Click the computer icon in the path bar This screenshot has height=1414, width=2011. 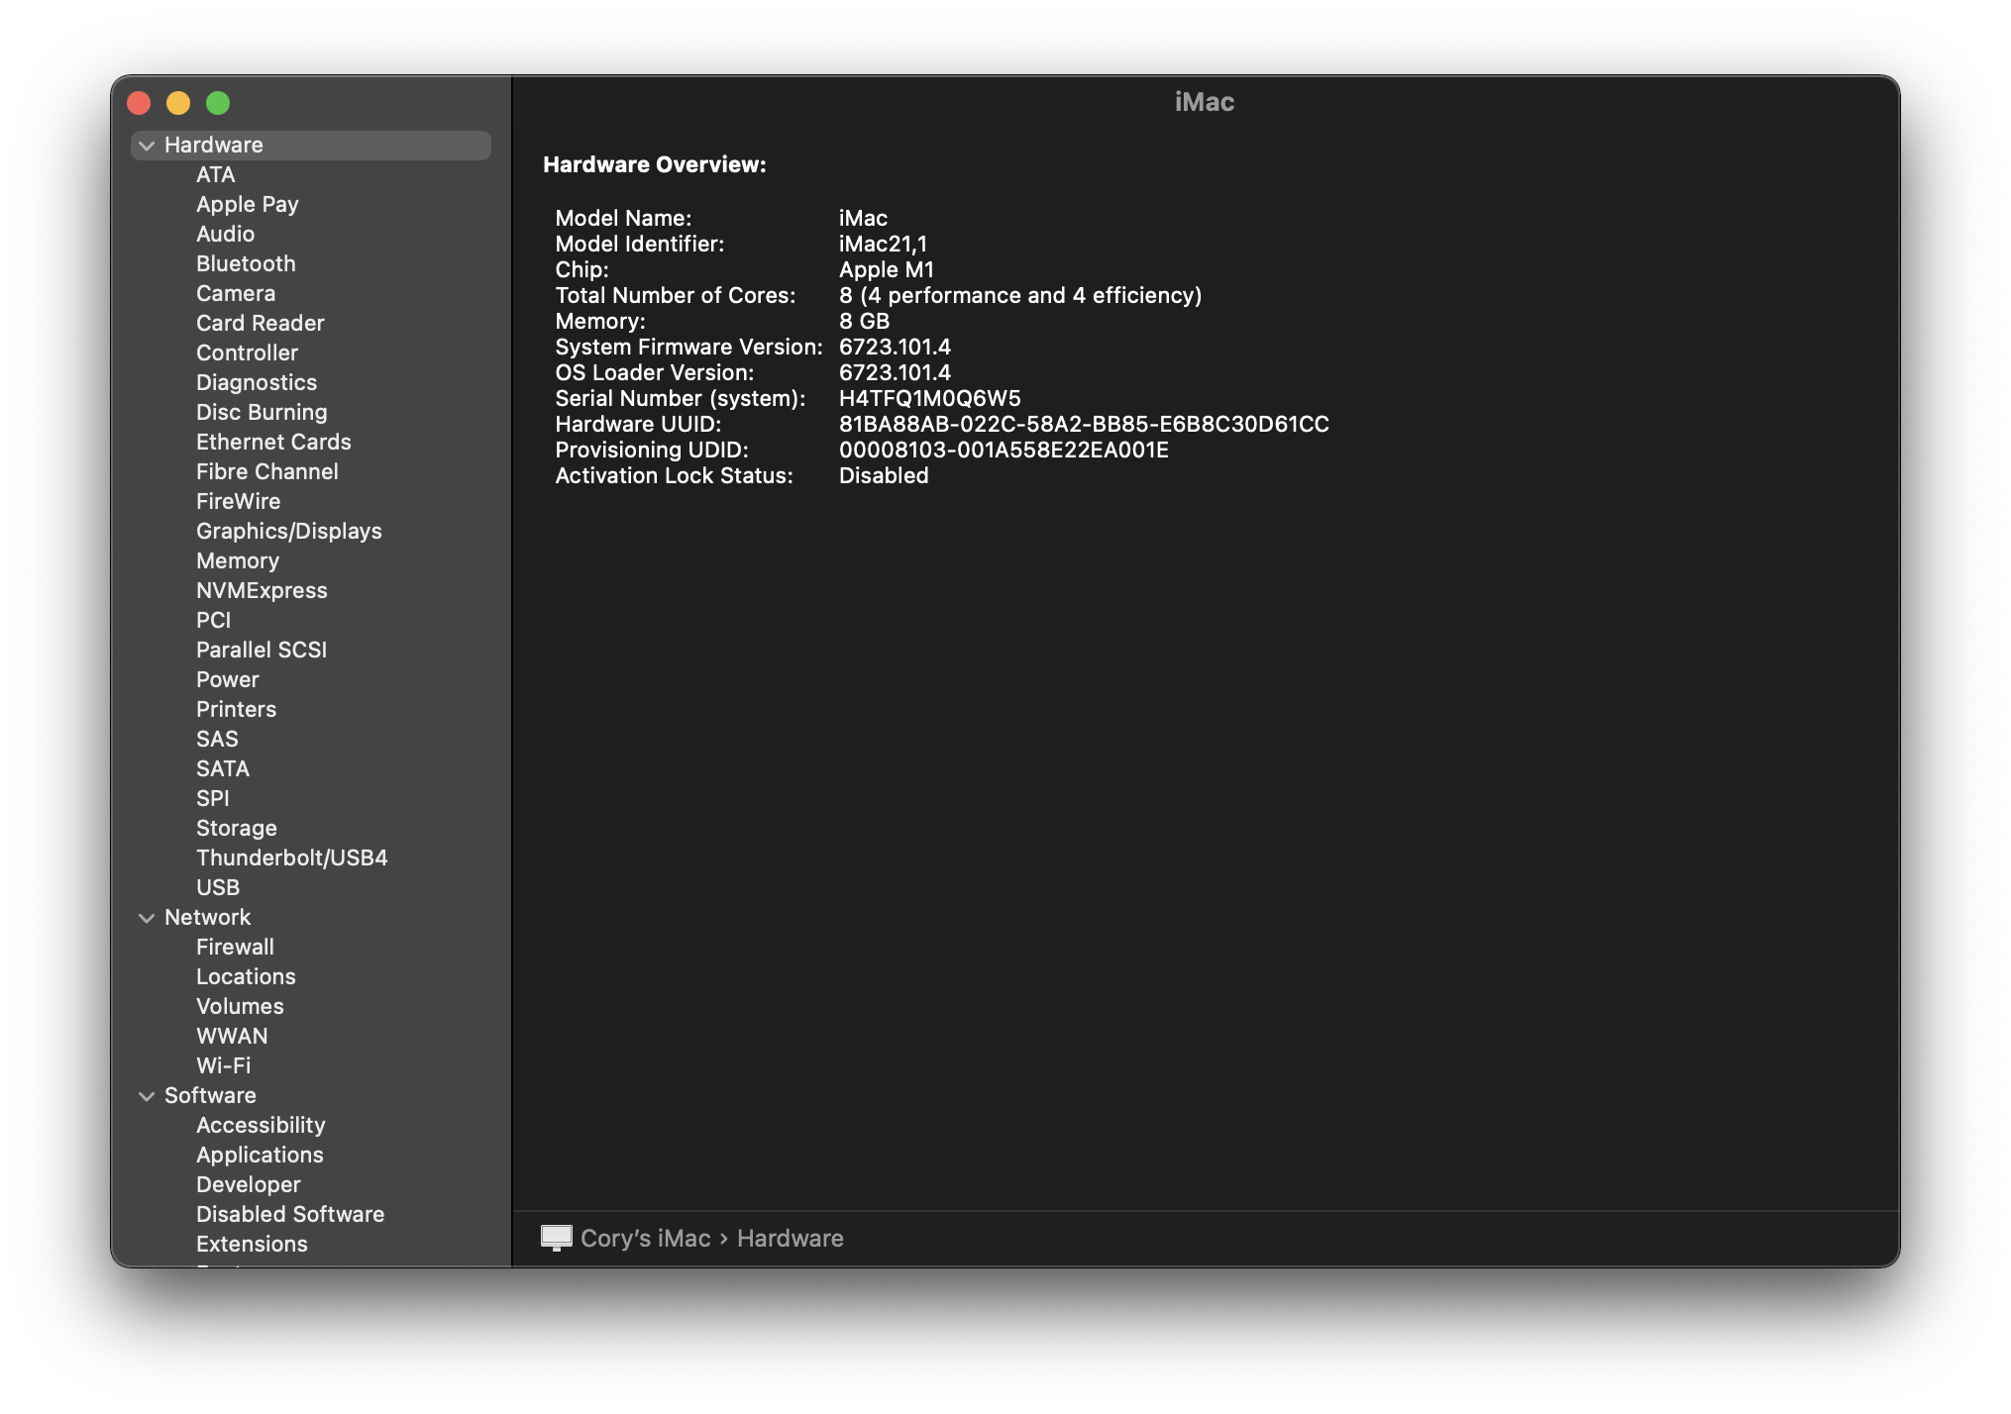pyautogui.click(x=556, y=1238)
